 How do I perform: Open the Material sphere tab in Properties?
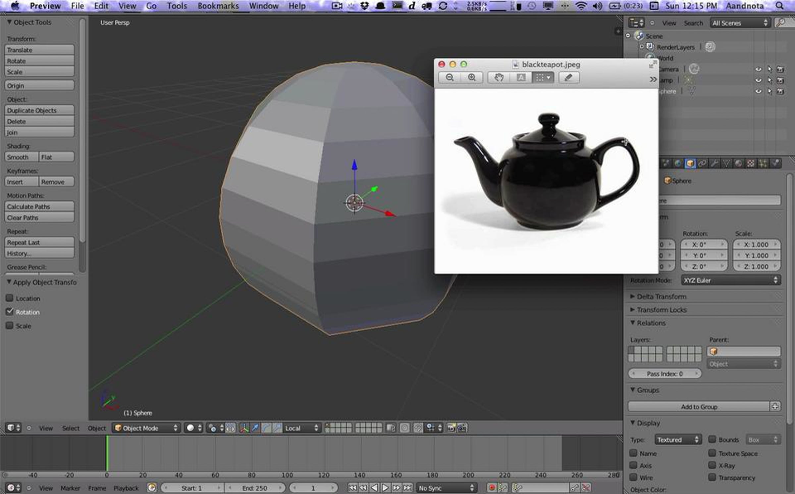point(739,163)
